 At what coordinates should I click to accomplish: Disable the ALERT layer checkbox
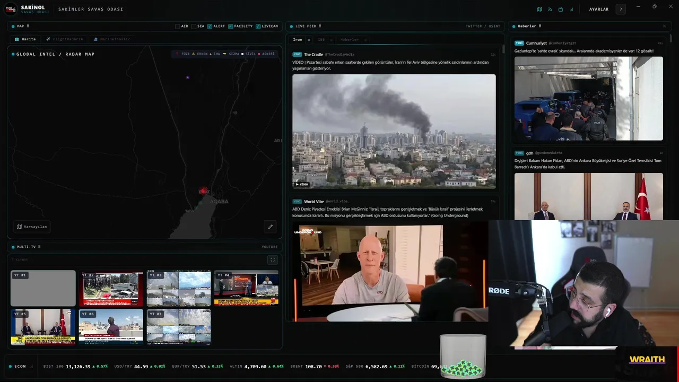pos(210,26)
